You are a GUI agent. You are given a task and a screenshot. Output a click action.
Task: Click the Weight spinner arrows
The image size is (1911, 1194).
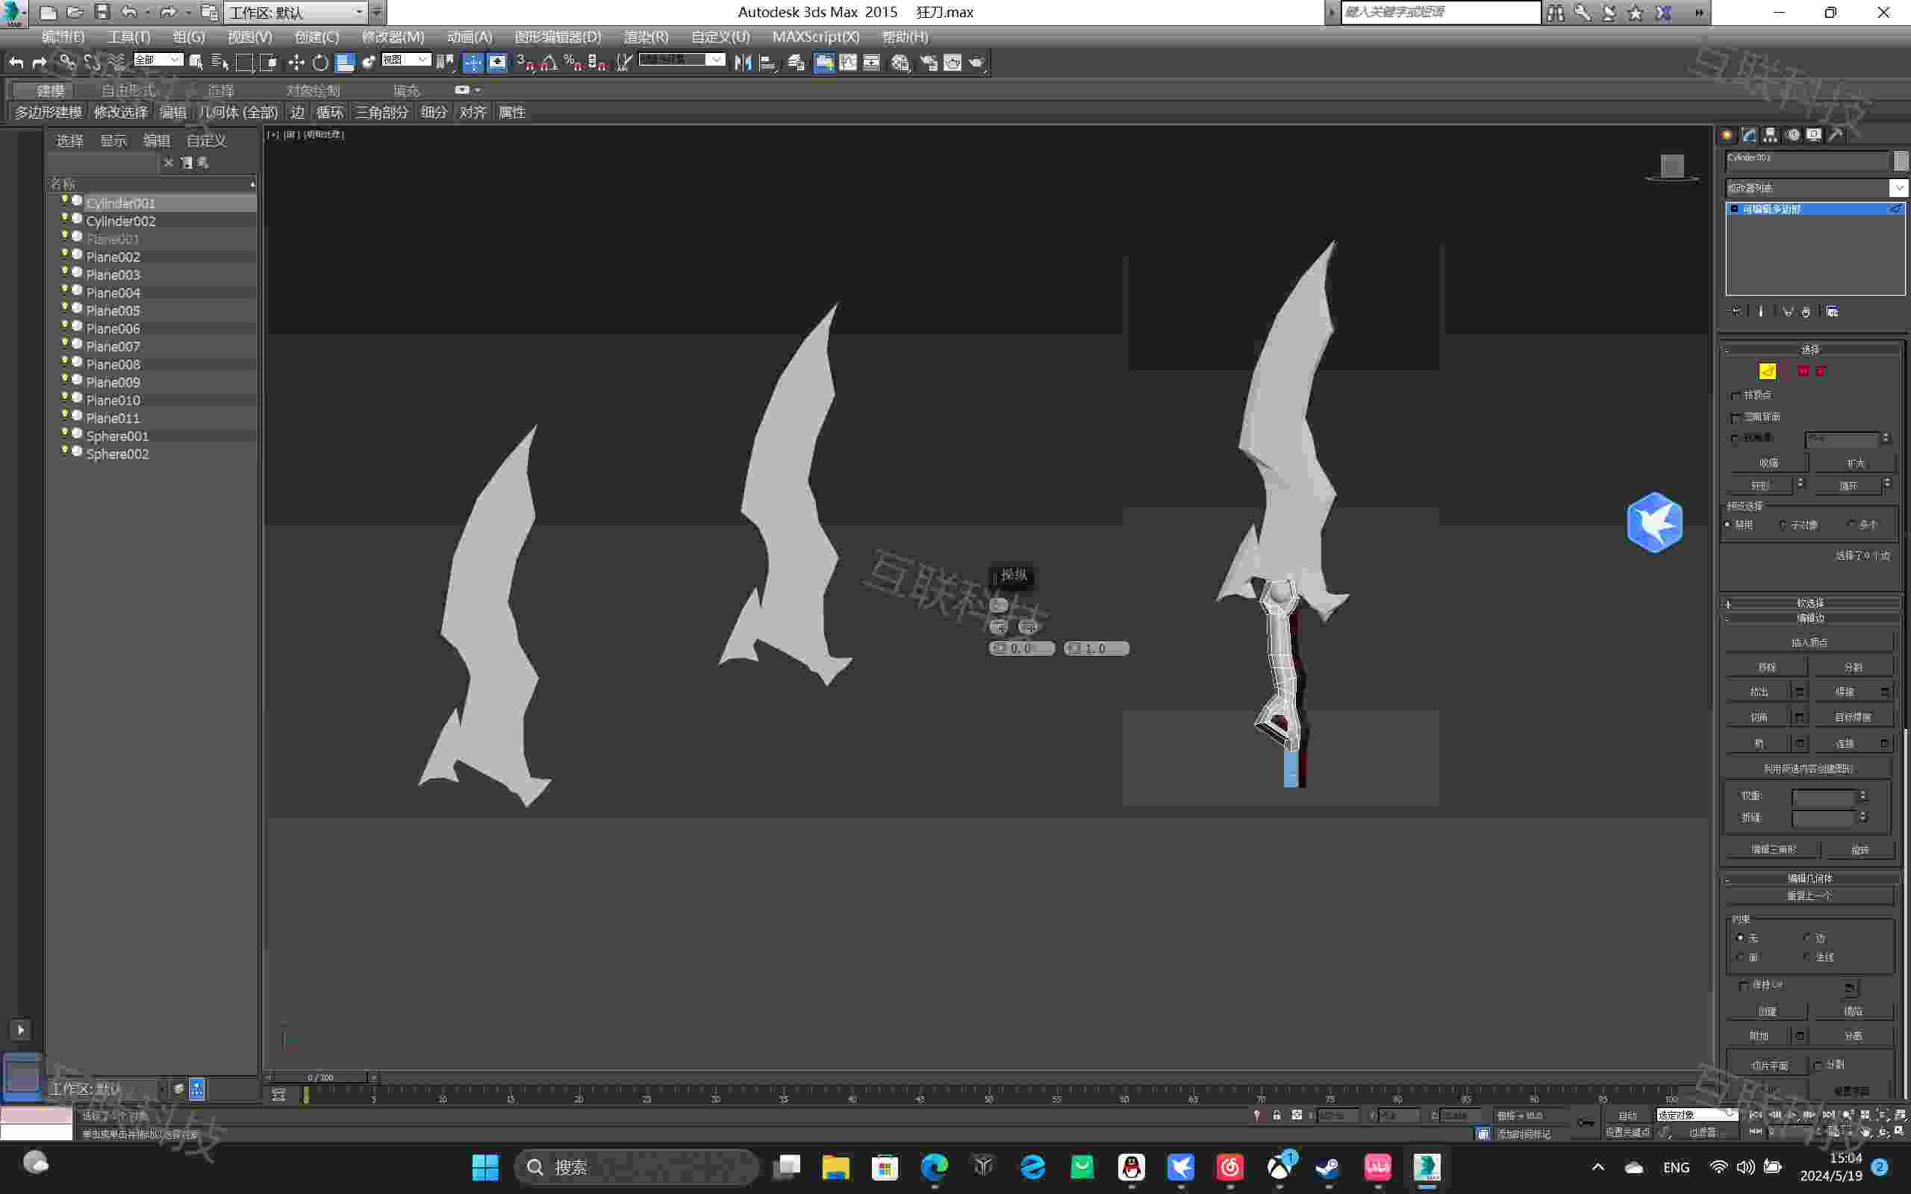1862,796
